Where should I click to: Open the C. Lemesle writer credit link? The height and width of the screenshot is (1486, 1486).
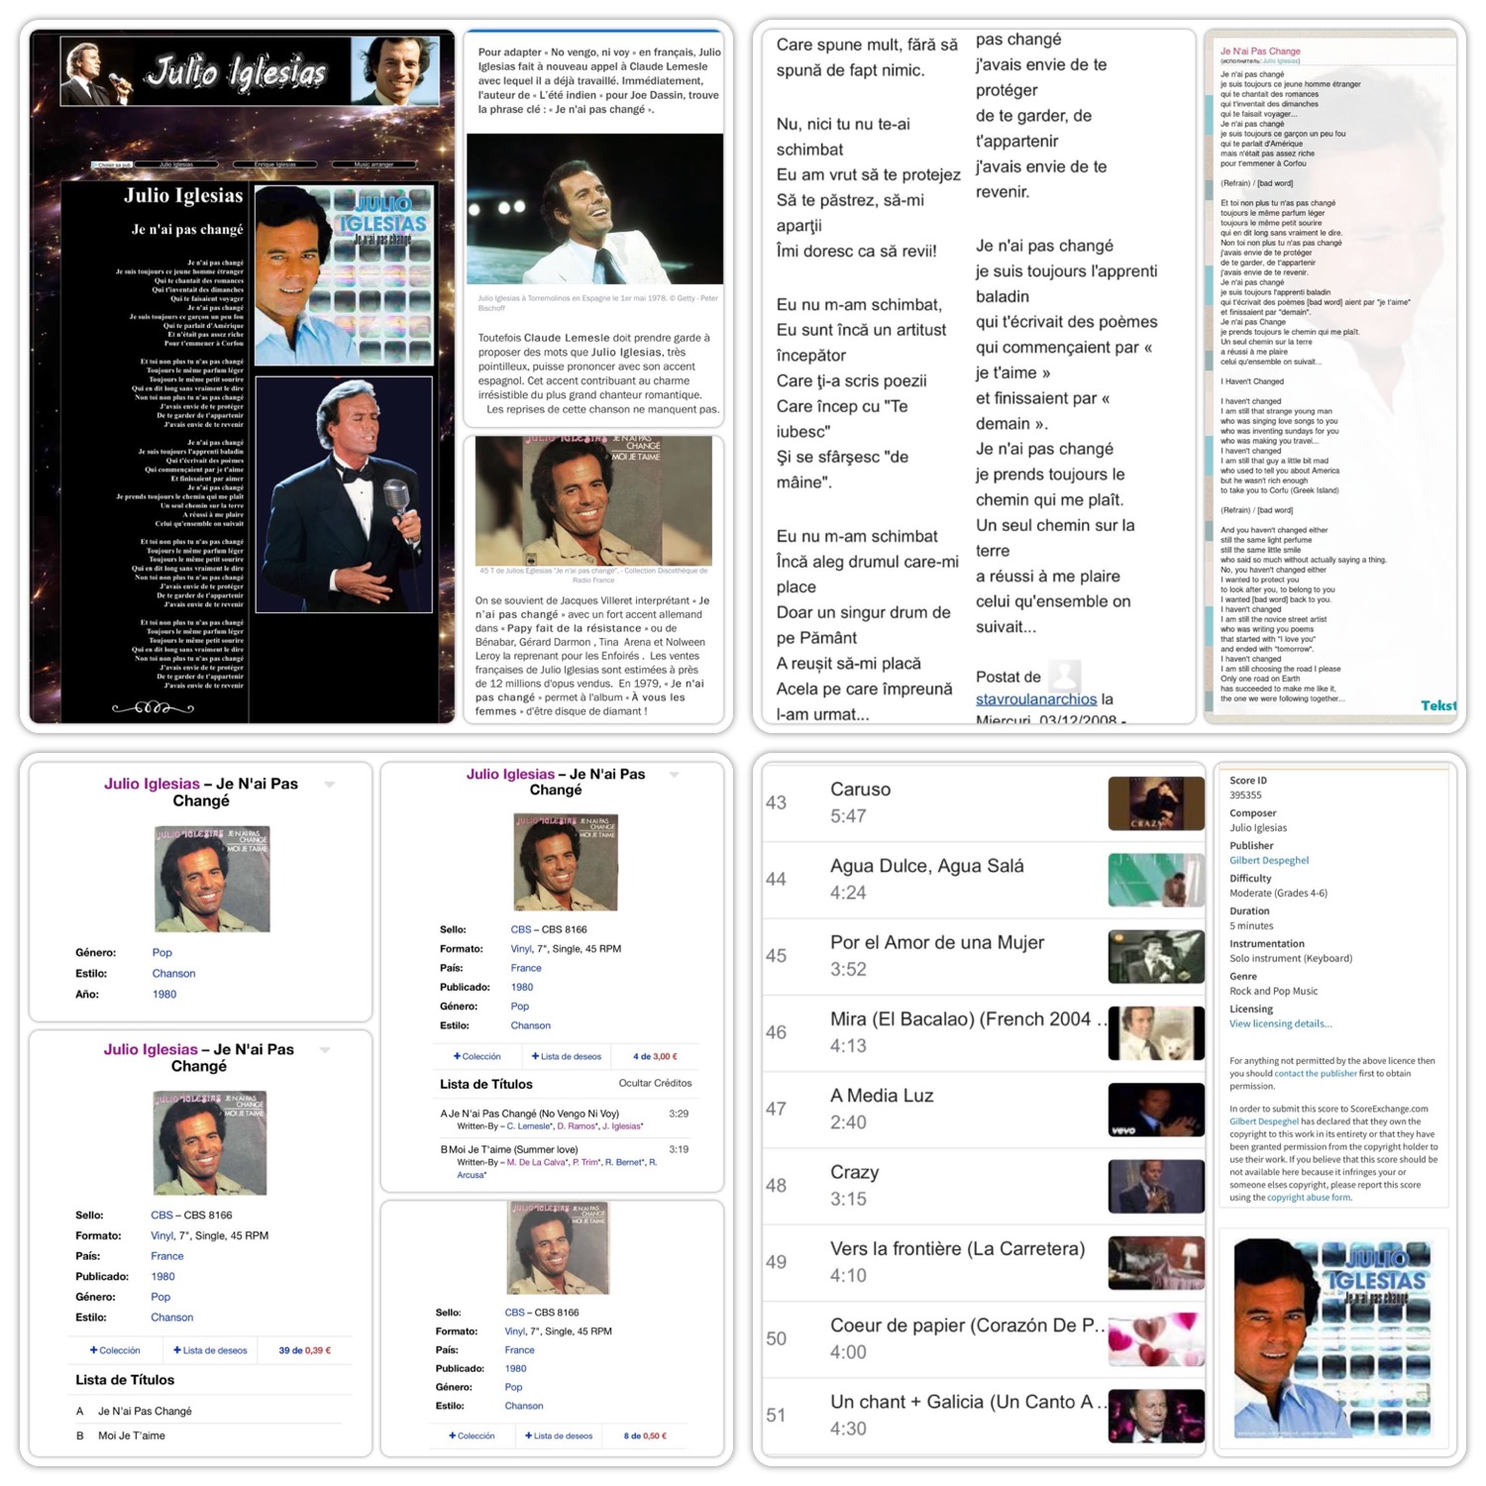point(528,1126)
